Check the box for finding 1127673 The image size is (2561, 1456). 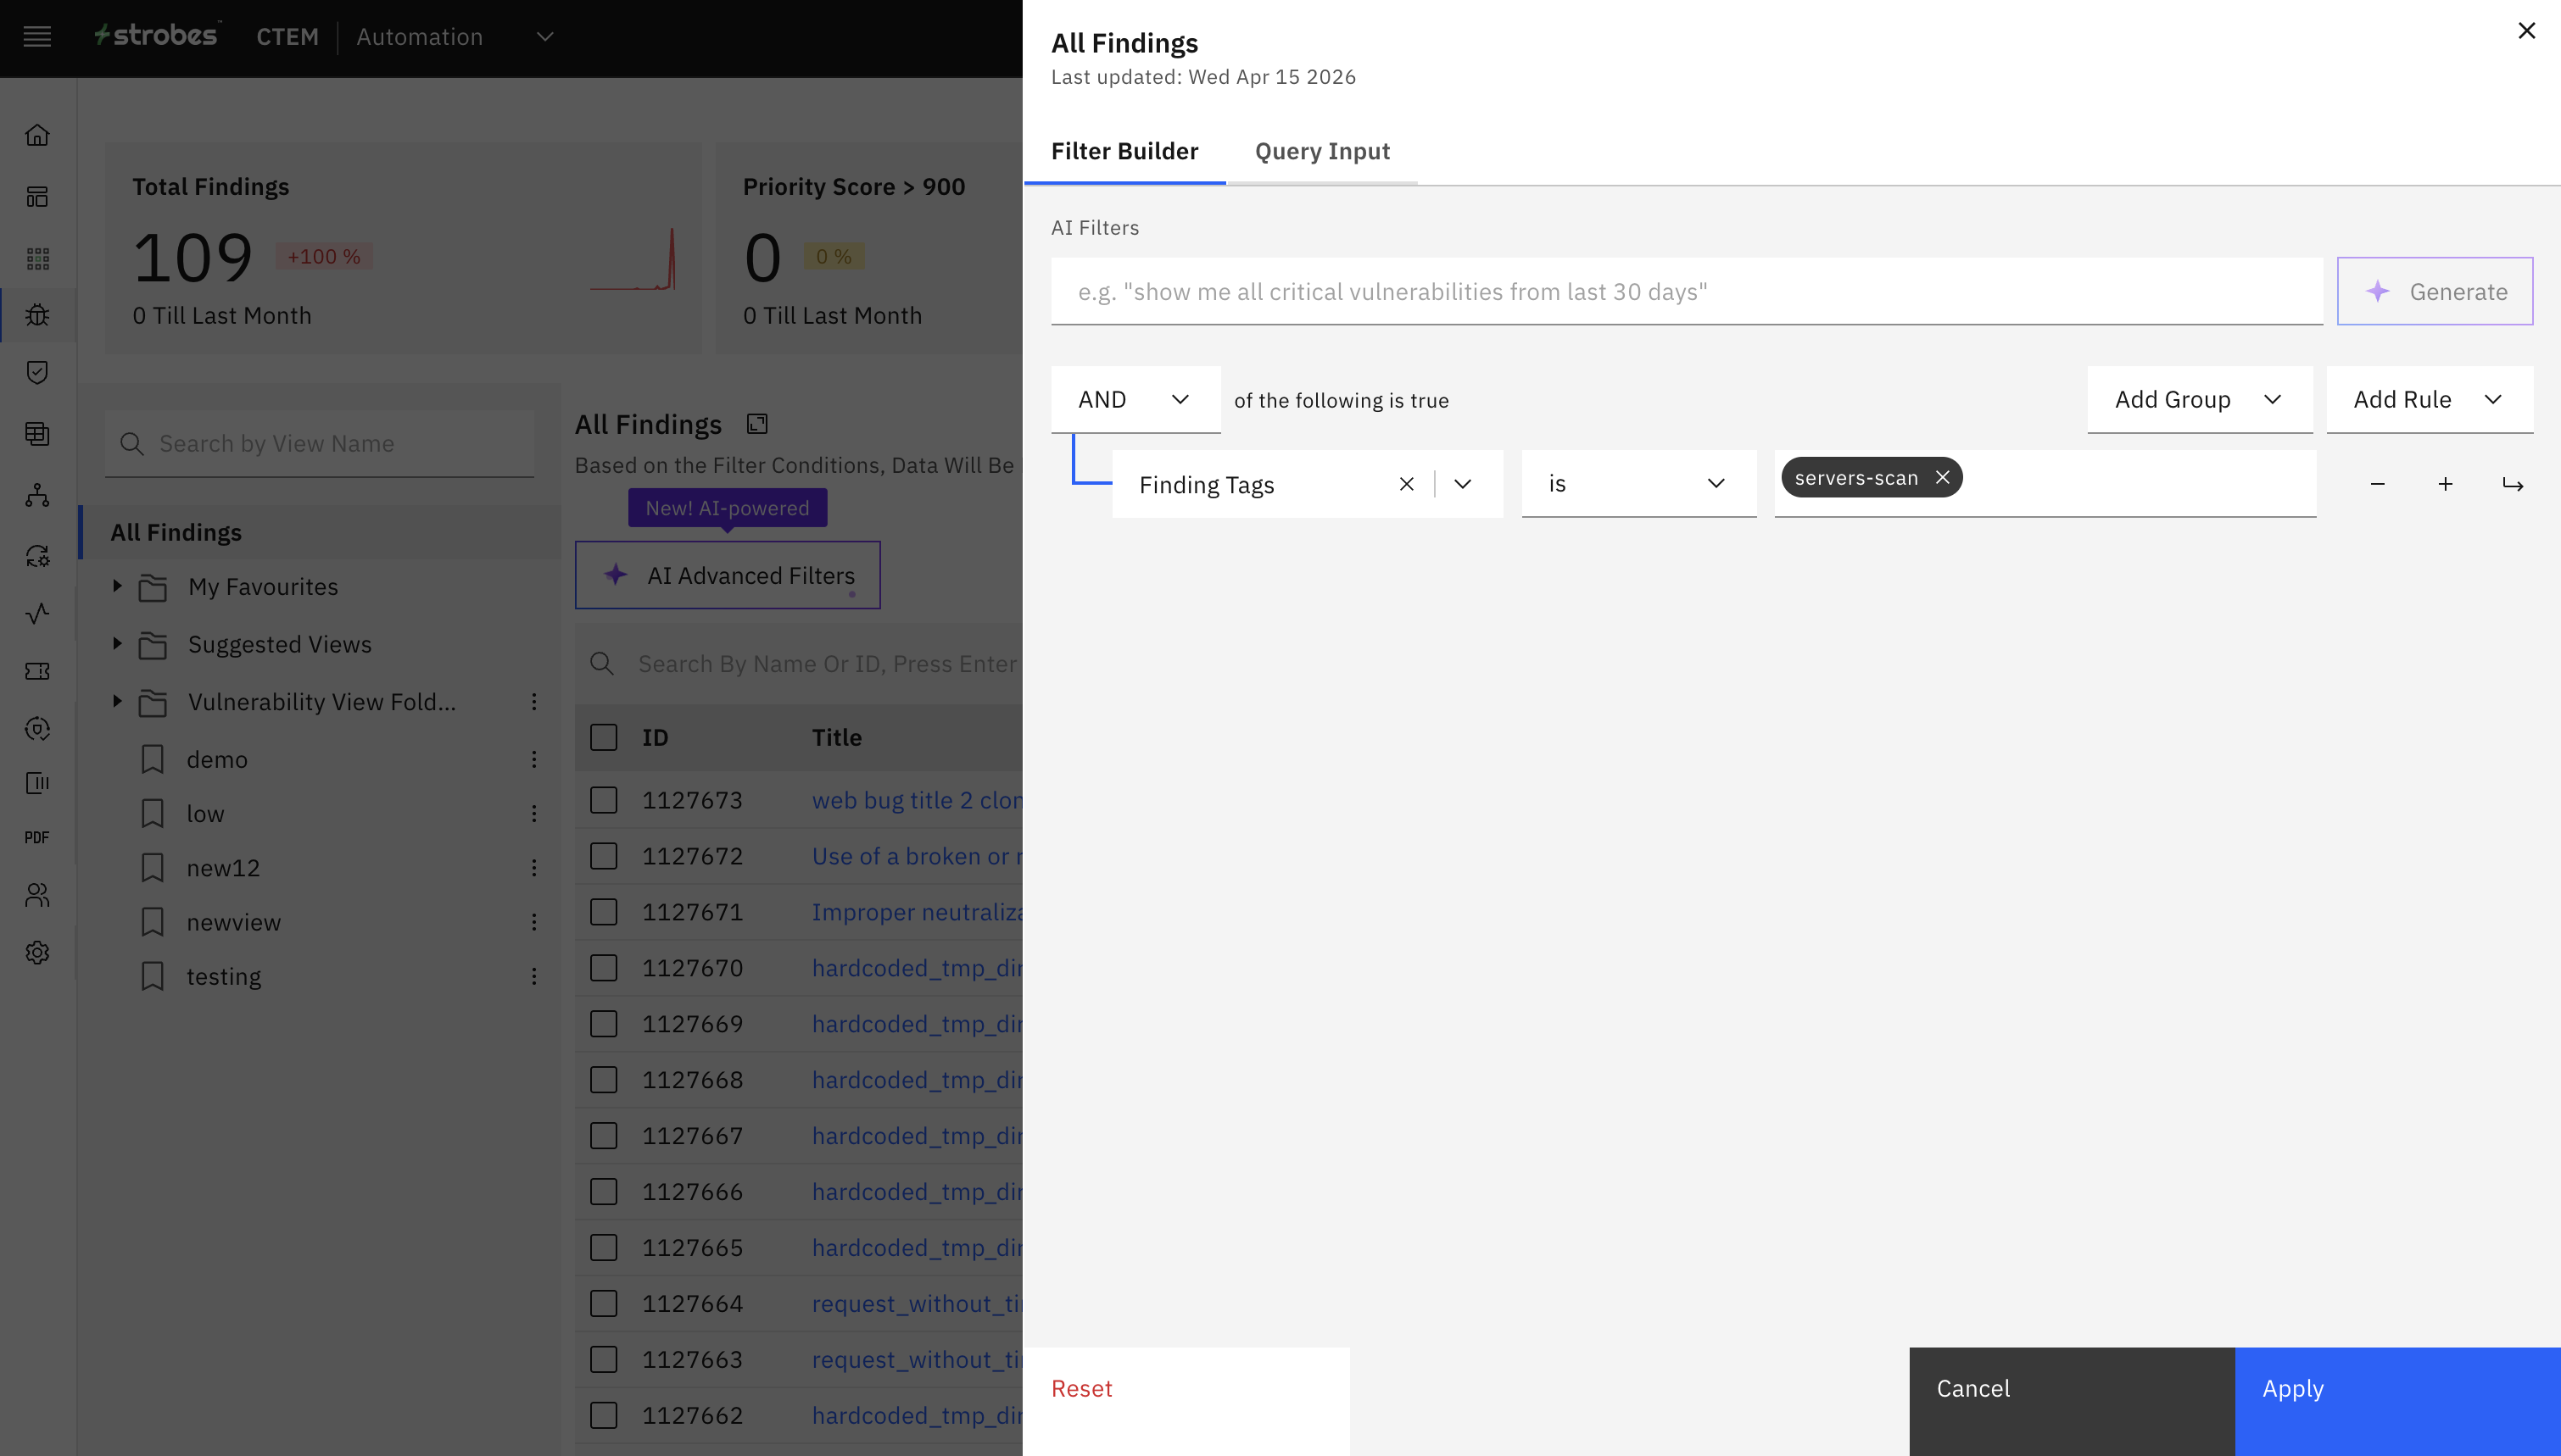(603, 800)
